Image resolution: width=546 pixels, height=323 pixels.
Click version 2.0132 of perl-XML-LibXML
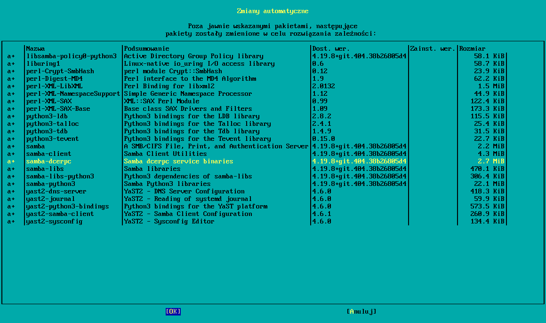point(323,86)
